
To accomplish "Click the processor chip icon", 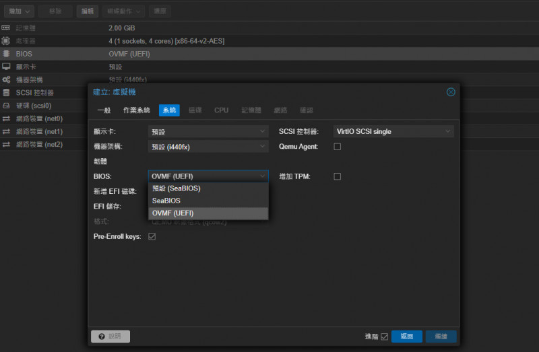I will coord(6,41).
